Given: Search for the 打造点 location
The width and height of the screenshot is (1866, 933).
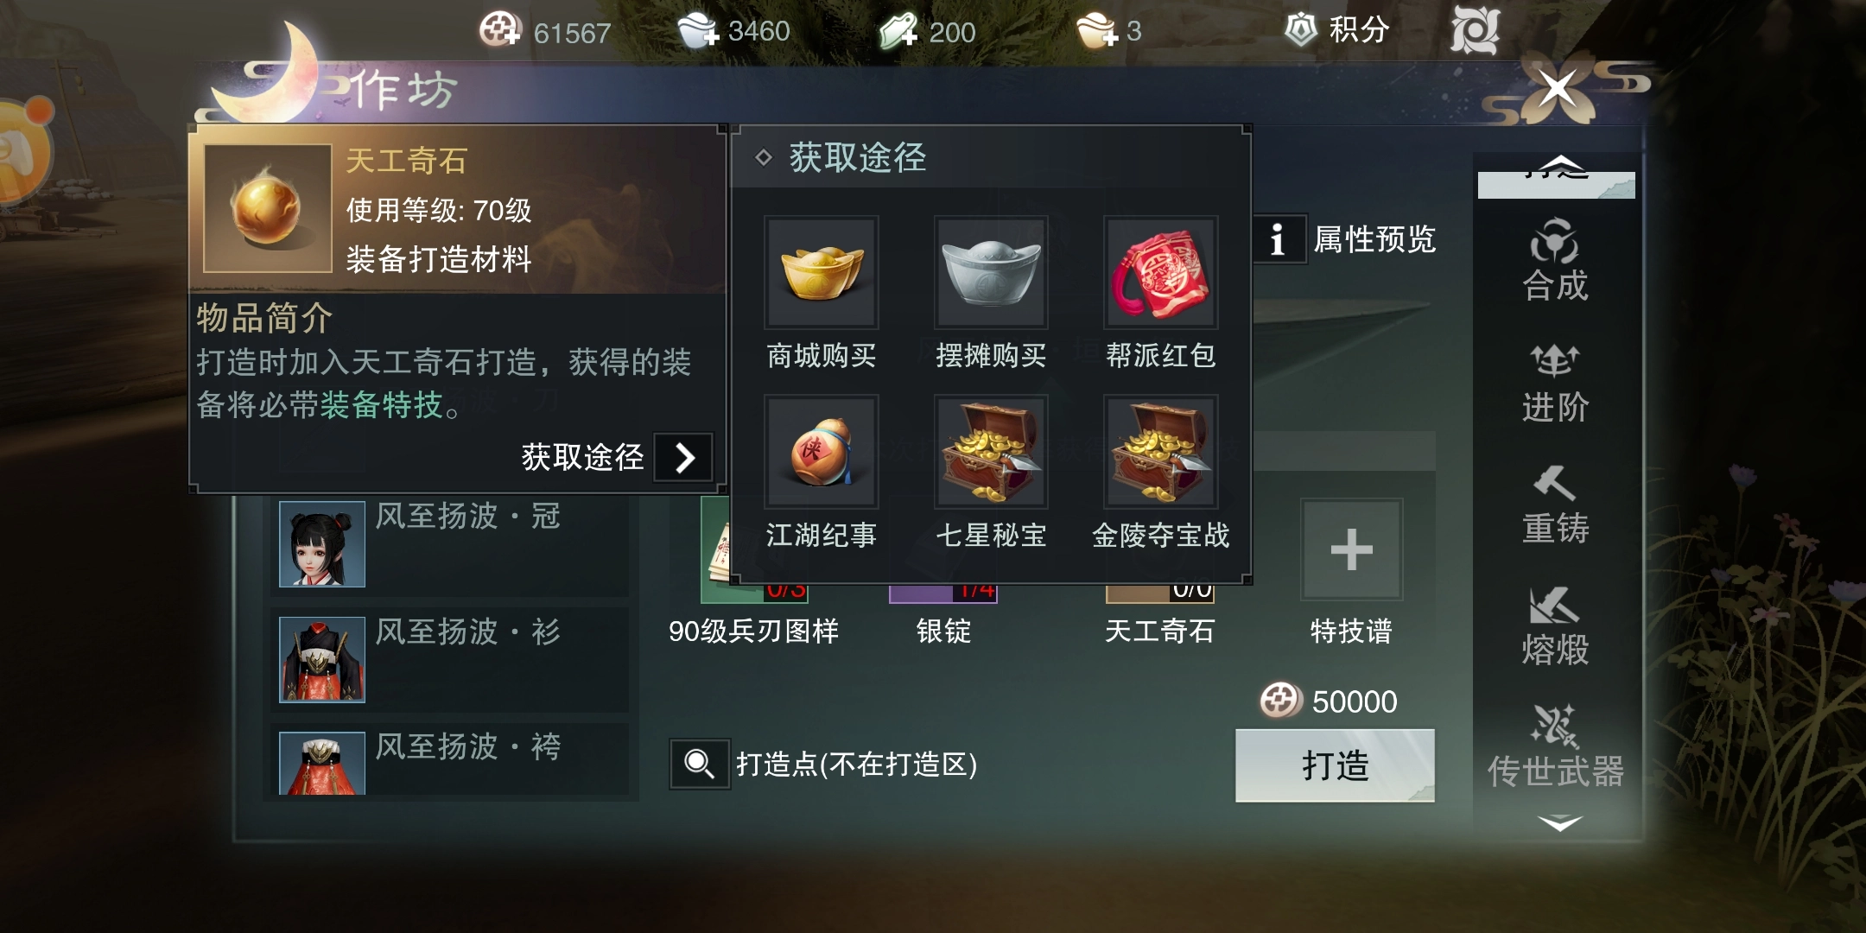Looking at the screenshot, I should 699,764.
